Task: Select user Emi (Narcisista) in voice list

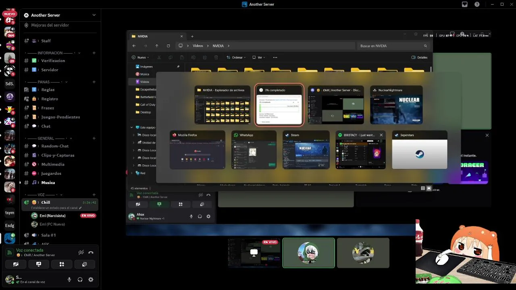Action: [52, 215]
